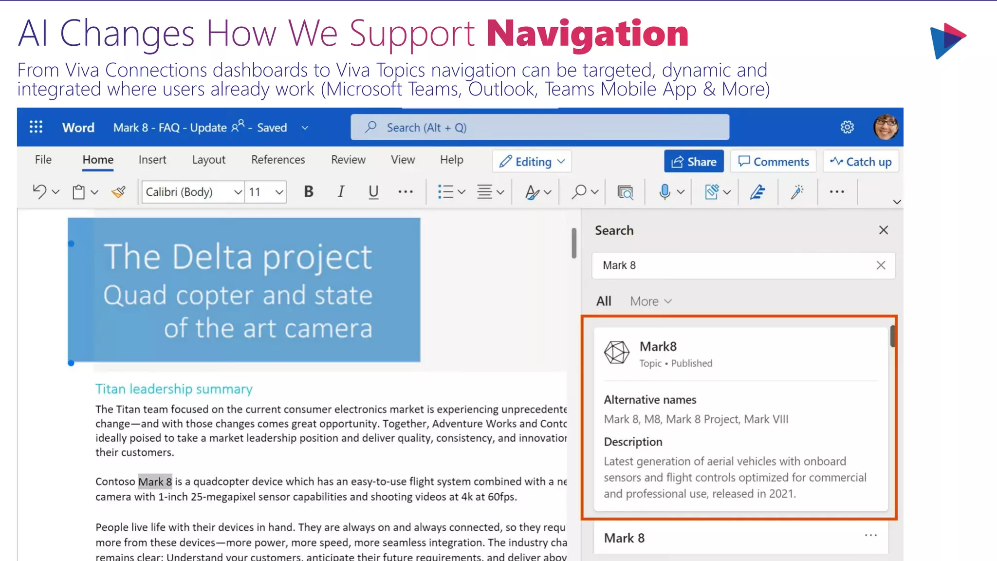
Task: Click the Designer magic wand icon
Action: (x=797, y=192)
